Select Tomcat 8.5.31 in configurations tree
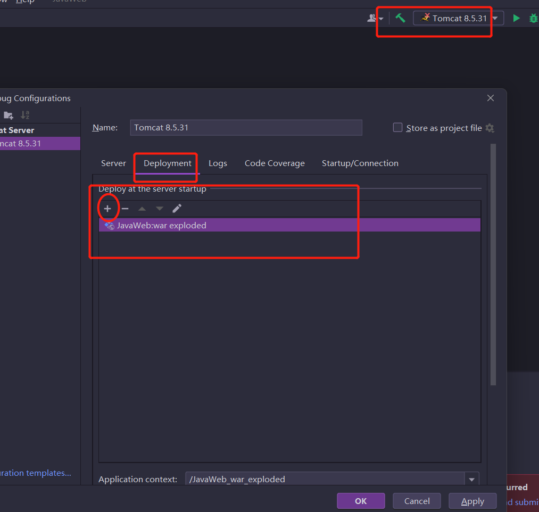539x512 pixels. (x=40, y=143)
